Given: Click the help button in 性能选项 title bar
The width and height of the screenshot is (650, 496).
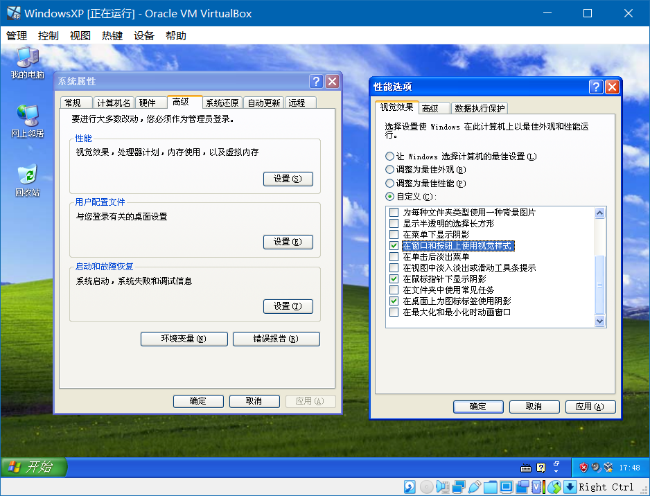Looking at the screenshot, I should pos(596,87).
